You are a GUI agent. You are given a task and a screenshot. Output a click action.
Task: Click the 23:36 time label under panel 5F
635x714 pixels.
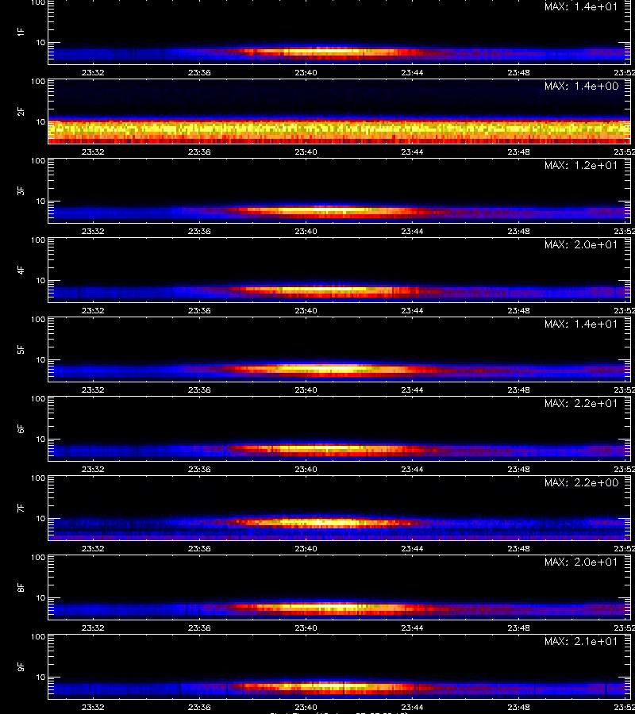click(x=199, y=390)
